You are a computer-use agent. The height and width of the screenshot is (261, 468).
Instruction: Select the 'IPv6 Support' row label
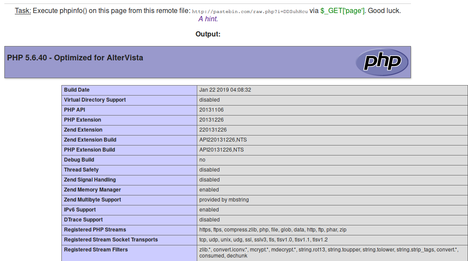[80, 210]
